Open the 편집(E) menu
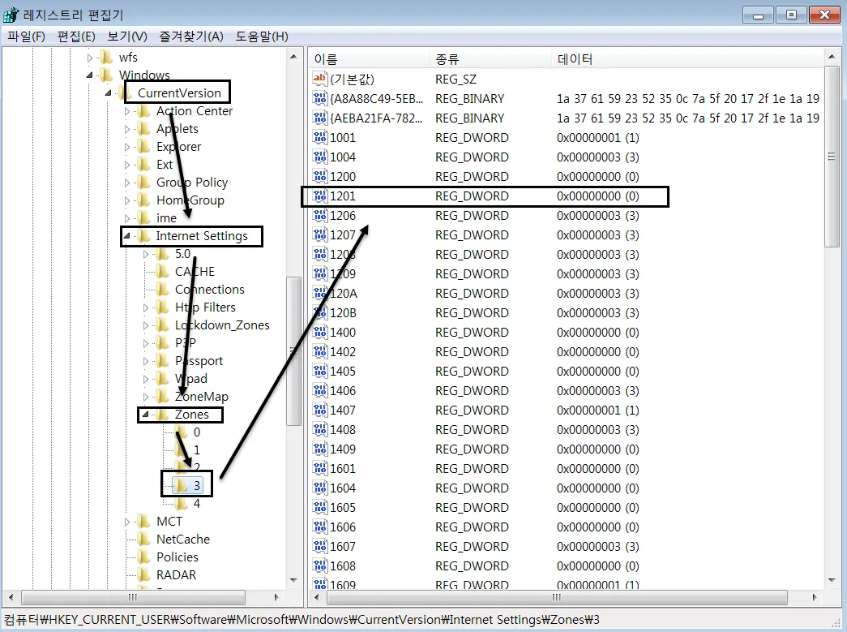The image size is (847, 632). [x=76, y=37]
